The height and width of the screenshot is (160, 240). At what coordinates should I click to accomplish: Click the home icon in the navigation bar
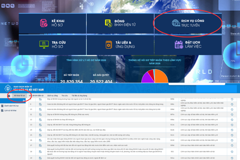click(x=9, y=96)
